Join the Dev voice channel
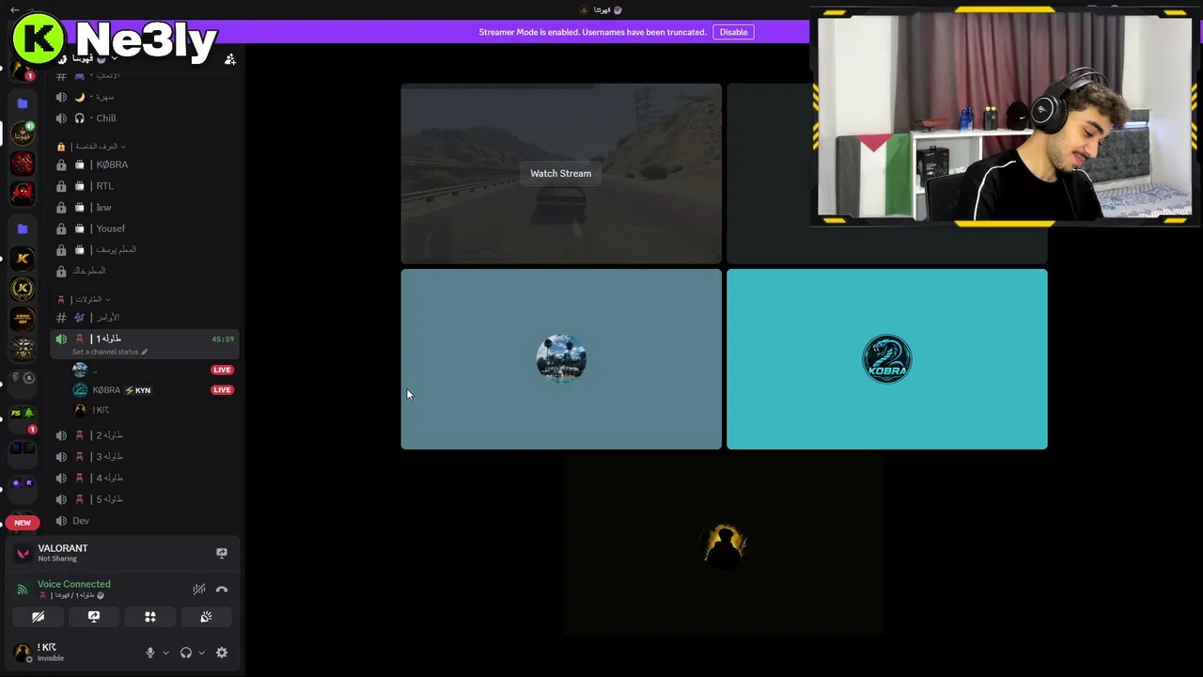 pos(145,521)
